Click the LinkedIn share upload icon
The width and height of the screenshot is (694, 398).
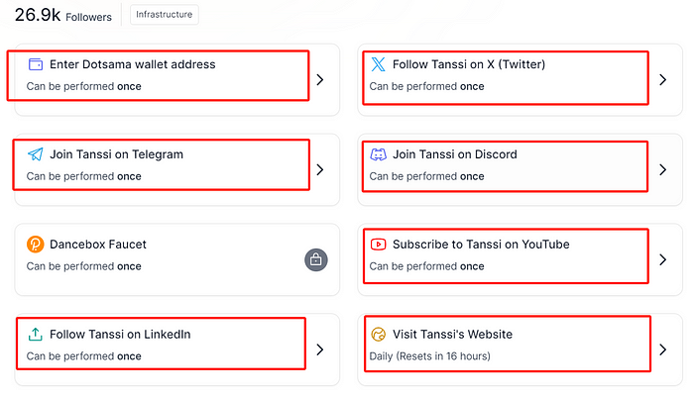[x=36, y=335]
